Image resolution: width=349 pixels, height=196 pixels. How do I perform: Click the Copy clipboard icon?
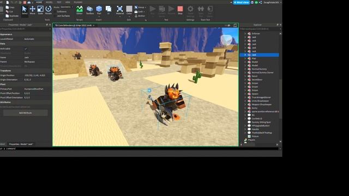(7, 7)
